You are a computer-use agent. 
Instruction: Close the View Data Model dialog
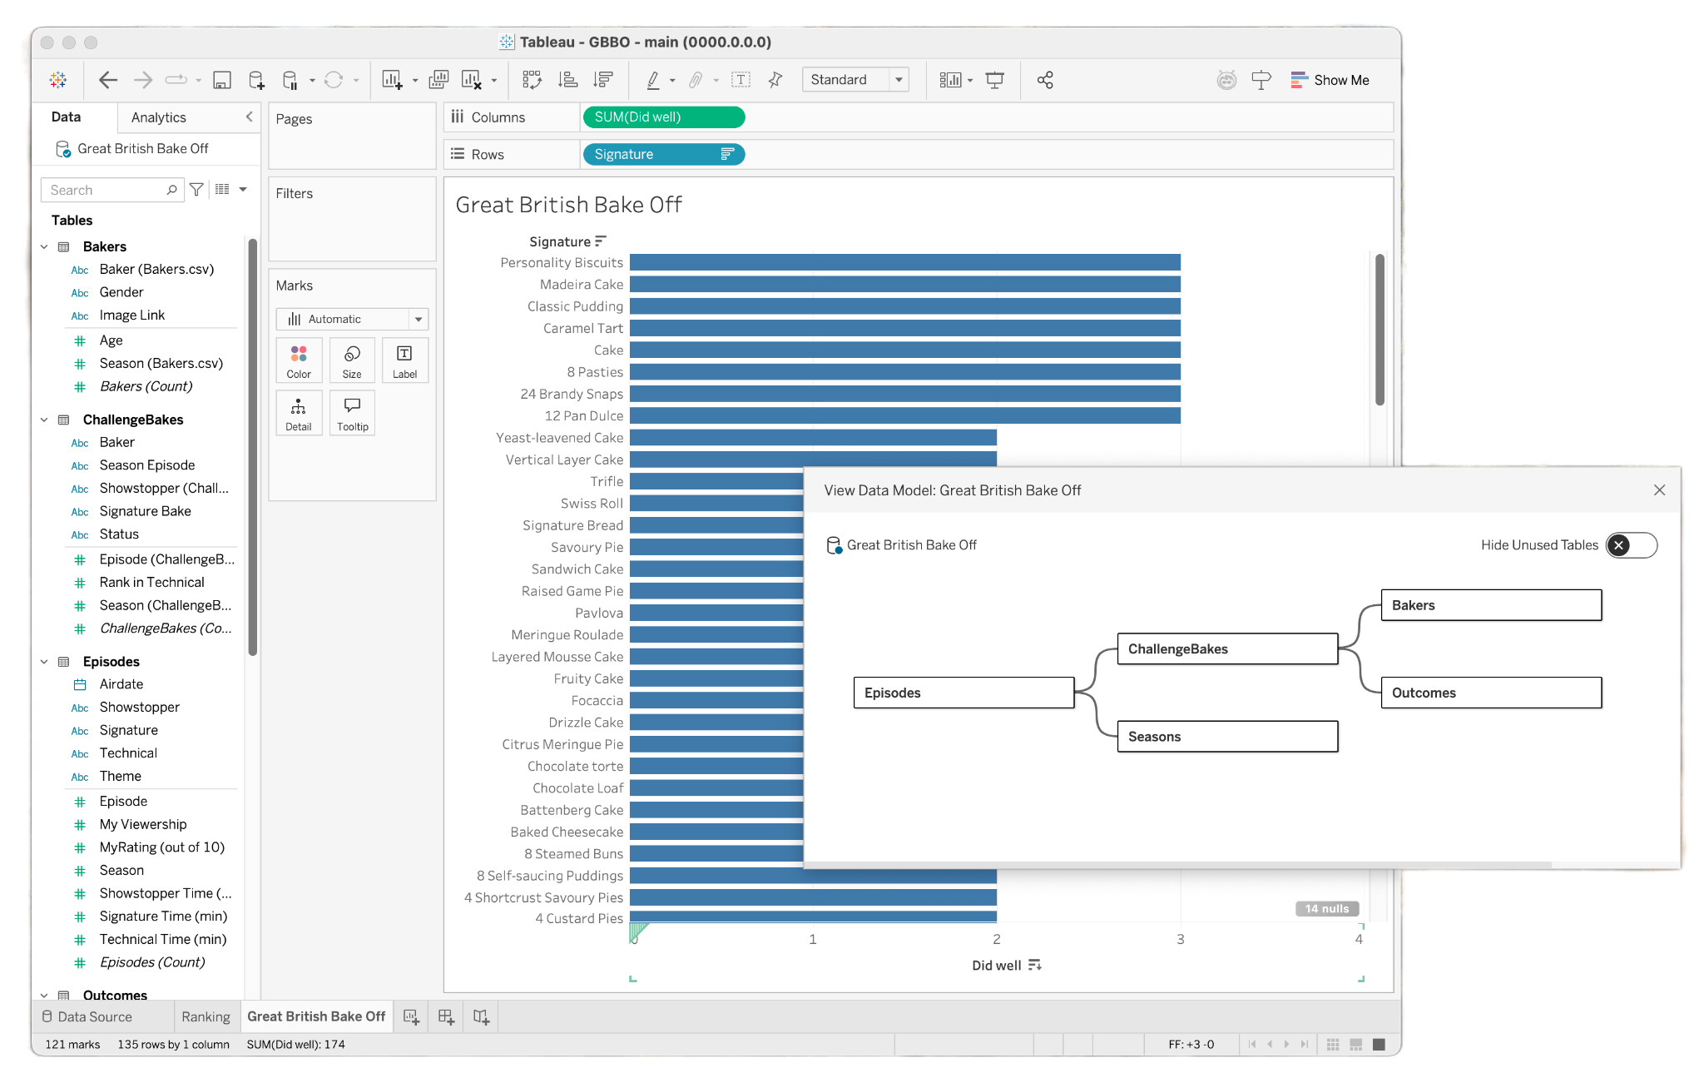(1659, 489)
